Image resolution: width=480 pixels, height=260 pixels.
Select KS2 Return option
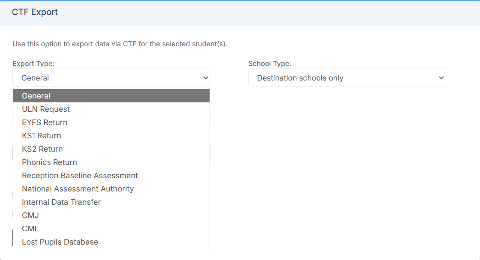pos(42,149)
